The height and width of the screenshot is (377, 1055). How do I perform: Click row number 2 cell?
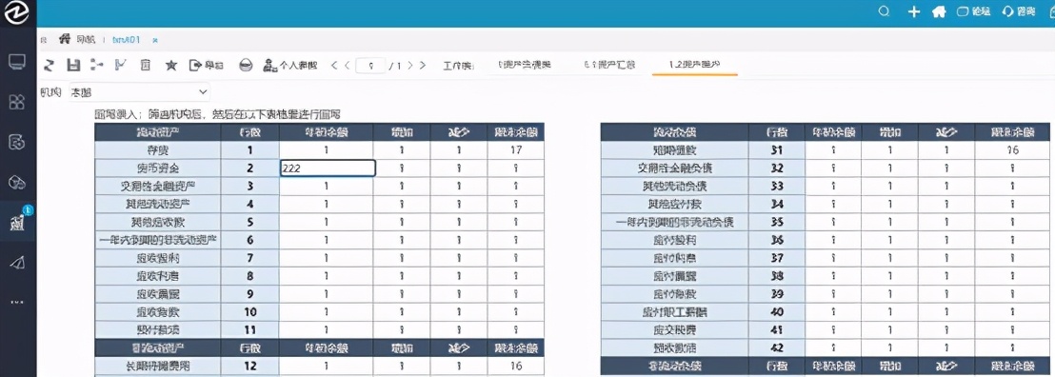tap(250, 169)
